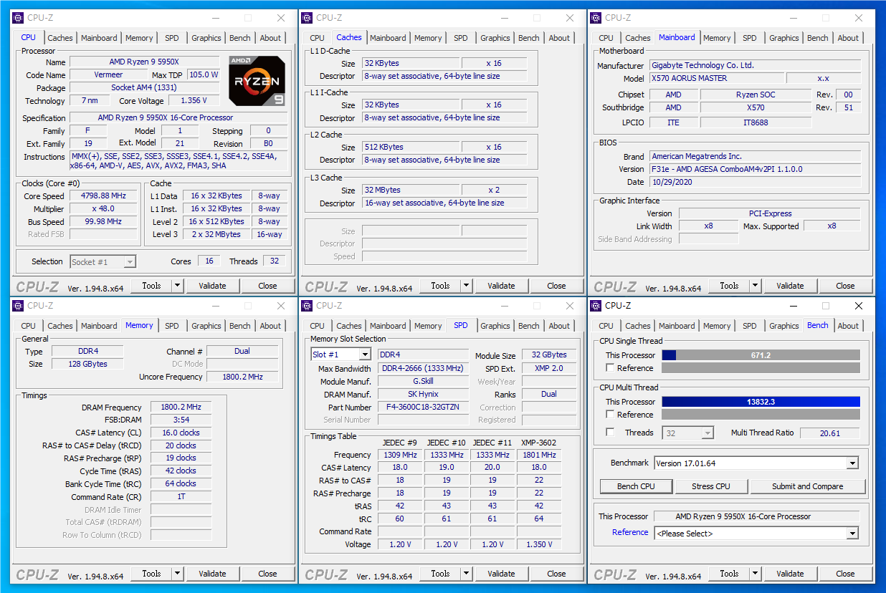
Task: Click the CAS# Latency 16.0 clocks value
Action: pos(181,433)
